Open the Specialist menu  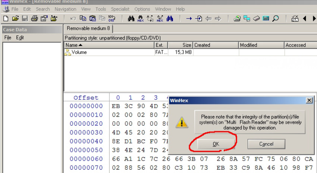pos(120,9)
